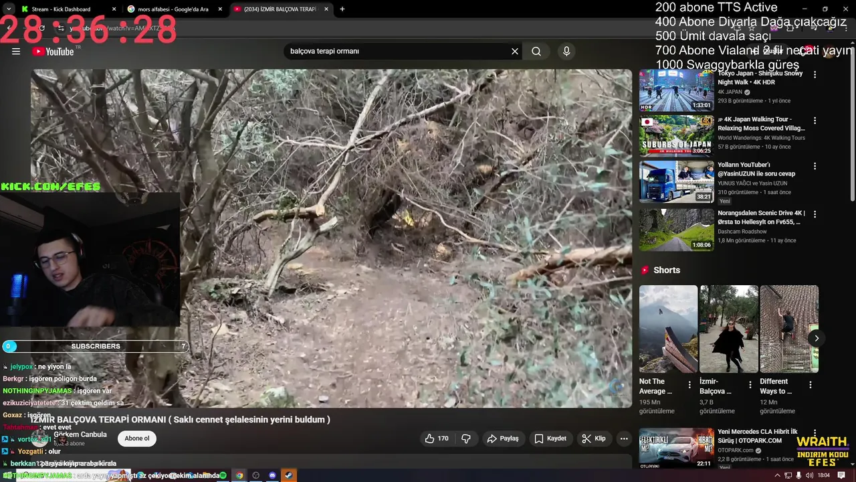The width and height of the screenshot is (856, 482).
Task: Open volume control in system tray
Action: click(x=809, y=475)
